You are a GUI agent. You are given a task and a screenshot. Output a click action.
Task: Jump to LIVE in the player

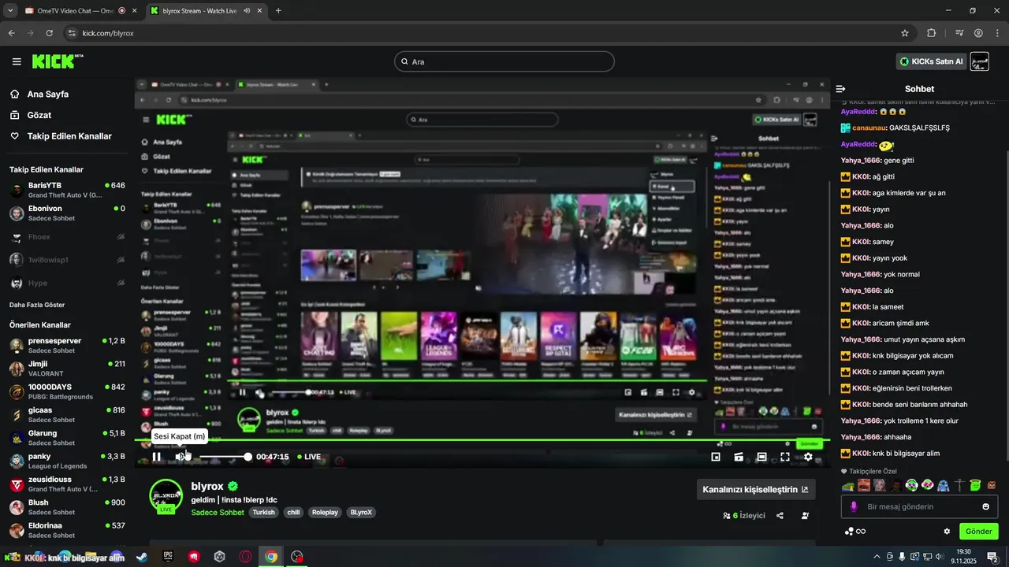pyautogui.click(x=309, y=457)
